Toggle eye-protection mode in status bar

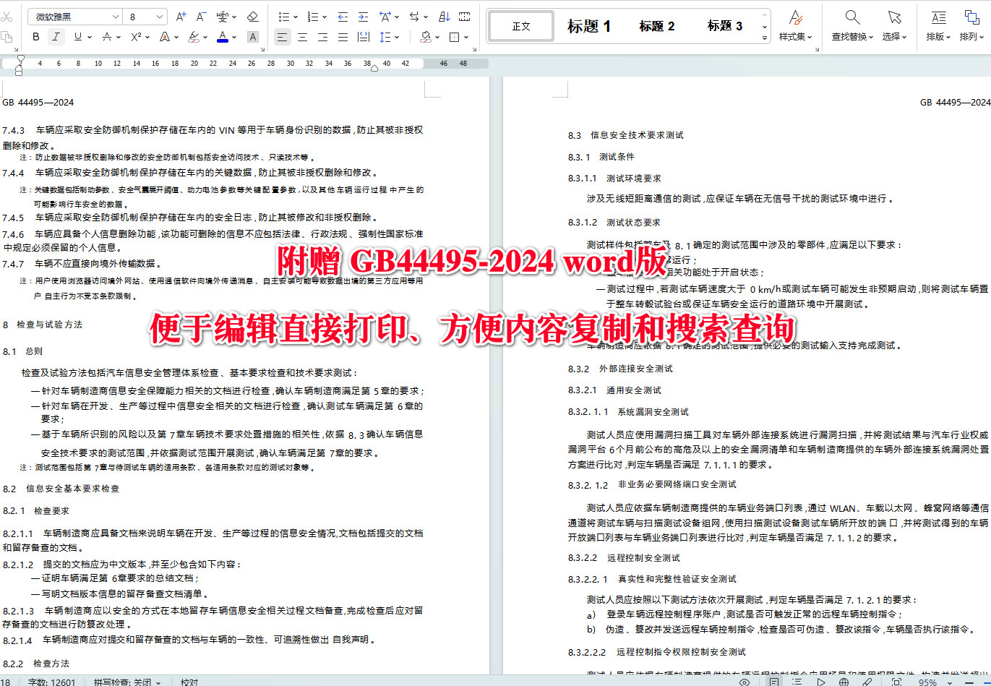coord(745,682)
